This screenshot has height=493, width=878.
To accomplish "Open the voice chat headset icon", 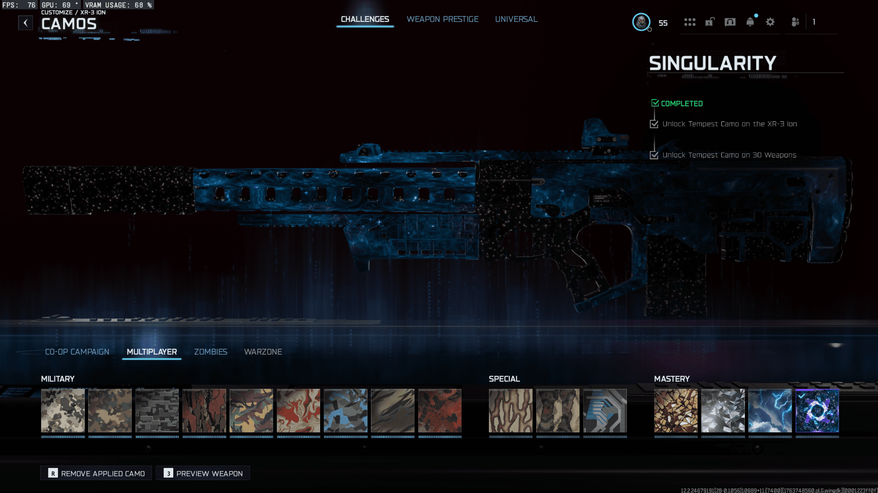I will pos(730,22).
